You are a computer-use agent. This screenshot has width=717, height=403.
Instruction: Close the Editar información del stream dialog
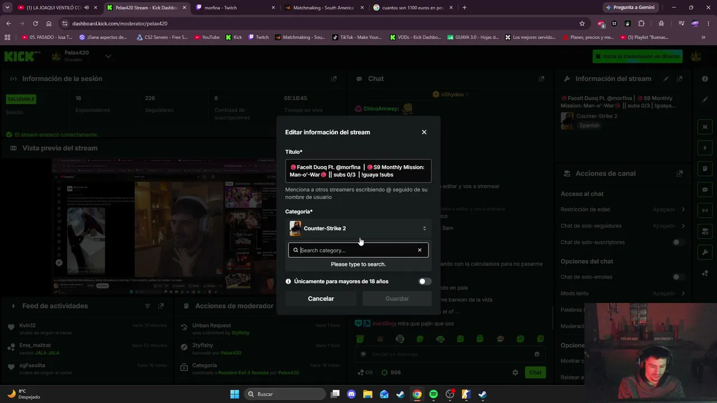tap(424, 132)
